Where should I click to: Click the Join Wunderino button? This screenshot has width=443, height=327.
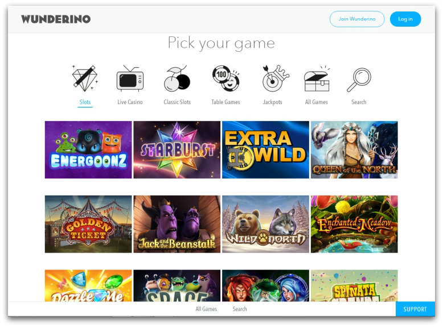357,19
